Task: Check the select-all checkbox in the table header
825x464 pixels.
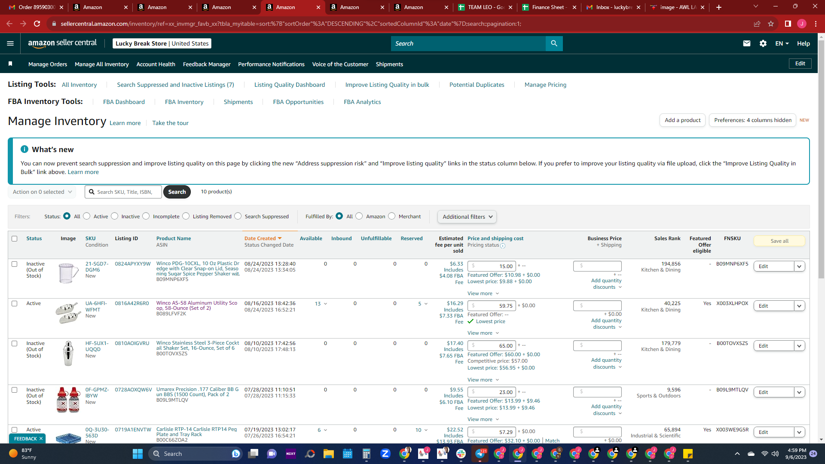Action: (x=15, y=238)
